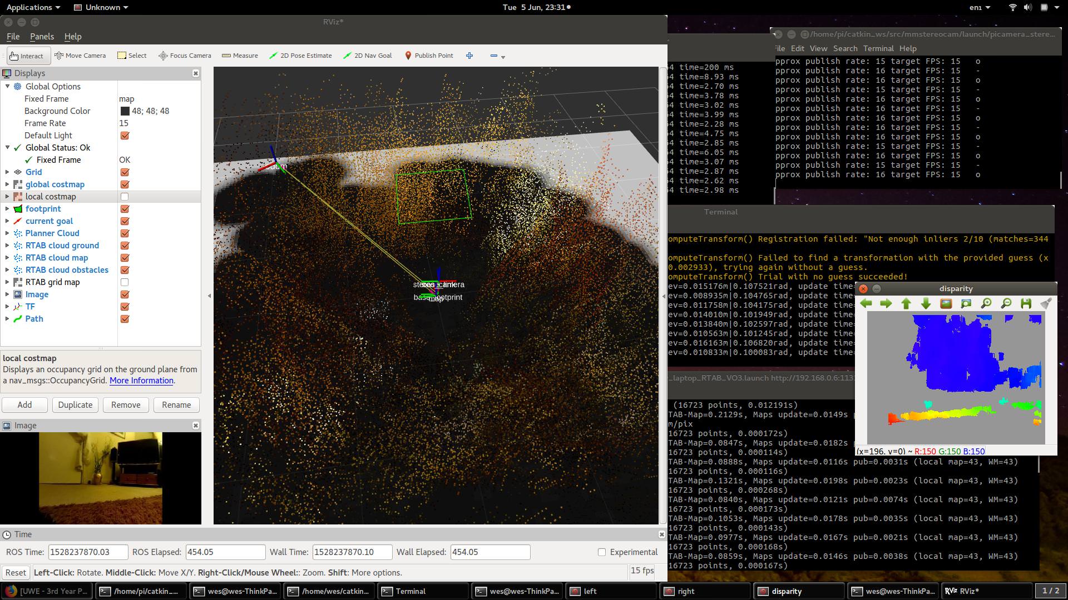This screenshot has height=600, width=1068.
Task: Toggle the Experimental time checkbox
Action: (601, 552)
